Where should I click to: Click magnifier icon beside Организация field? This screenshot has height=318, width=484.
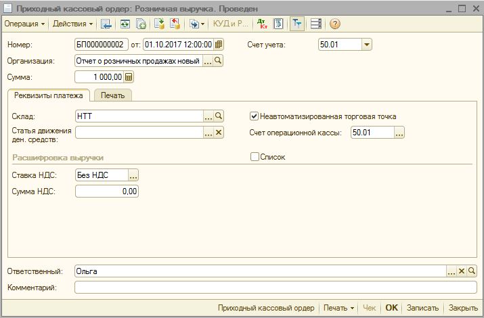click(x=219, y=61)
